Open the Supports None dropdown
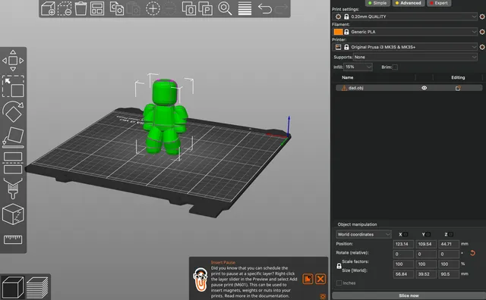The width and height of the screenshot is (486, 300). coord(415,57)
